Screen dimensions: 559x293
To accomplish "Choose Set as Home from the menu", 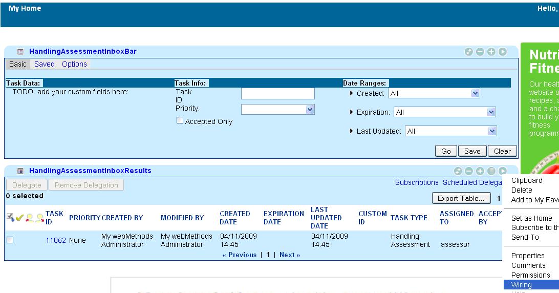I will point(531,218).
